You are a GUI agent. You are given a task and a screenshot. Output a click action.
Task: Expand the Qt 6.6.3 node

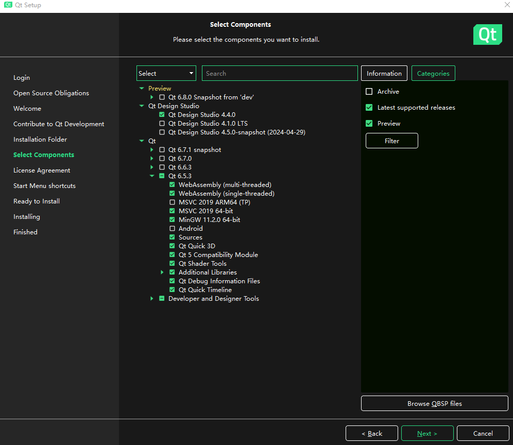[x=152, y=167]
